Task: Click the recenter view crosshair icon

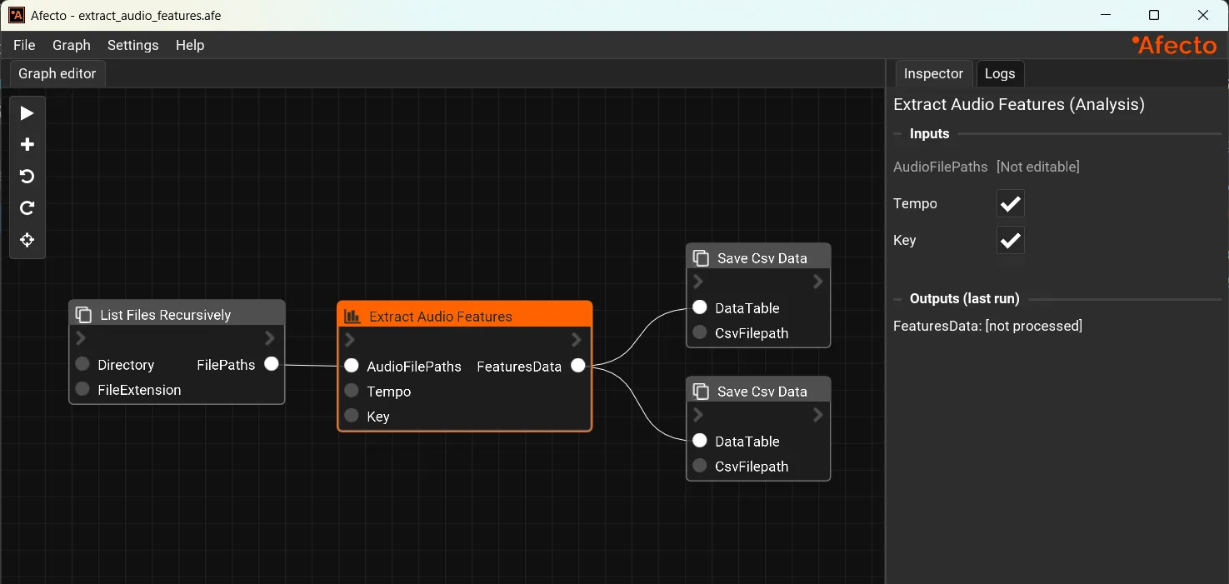Action: 27,240
